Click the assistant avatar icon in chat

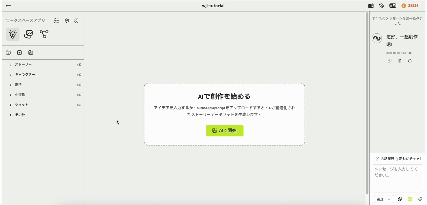tap(377, 38)
